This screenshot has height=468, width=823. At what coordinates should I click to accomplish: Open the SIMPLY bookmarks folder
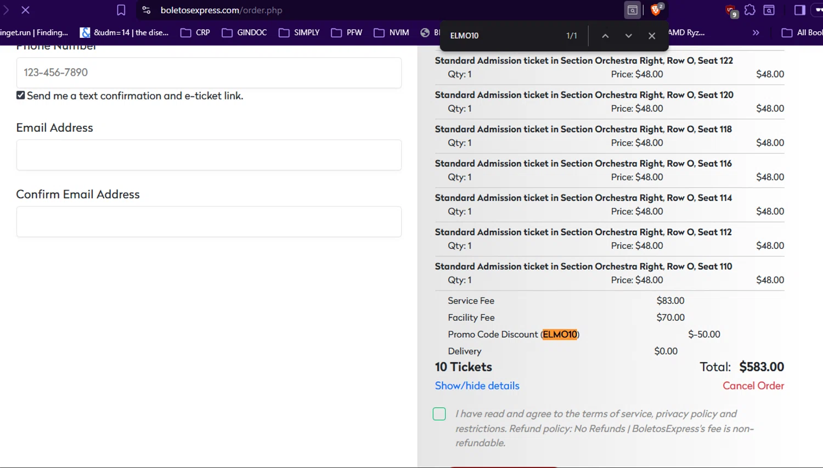[x=299, y=32]
